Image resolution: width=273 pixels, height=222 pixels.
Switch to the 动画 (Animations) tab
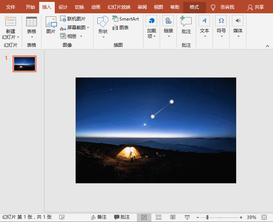point(96,7)
